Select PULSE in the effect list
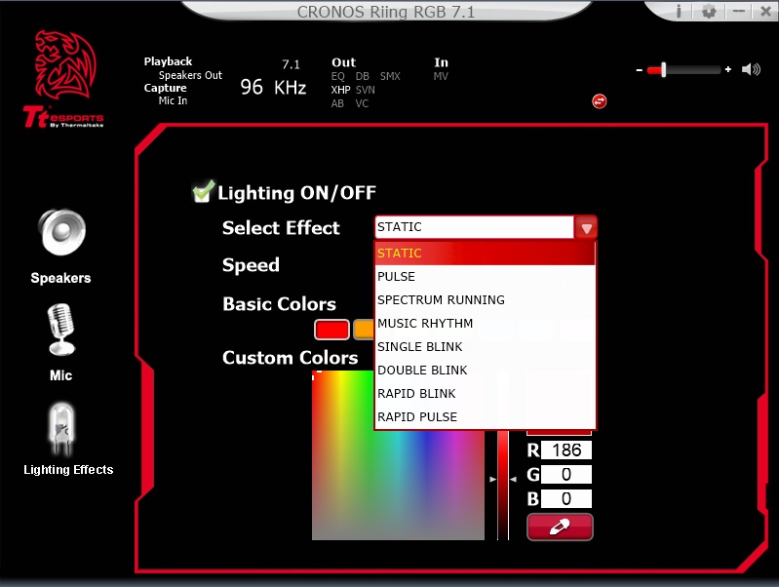 click(x=485, y=276)
